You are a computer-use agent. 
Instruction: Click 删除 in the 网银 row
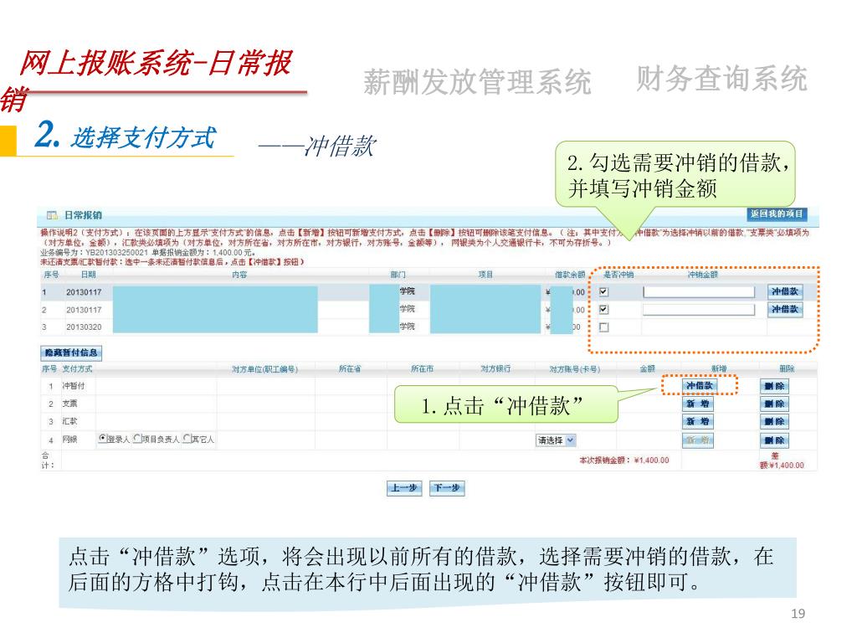pyautogui.click(x=774, y=440)
